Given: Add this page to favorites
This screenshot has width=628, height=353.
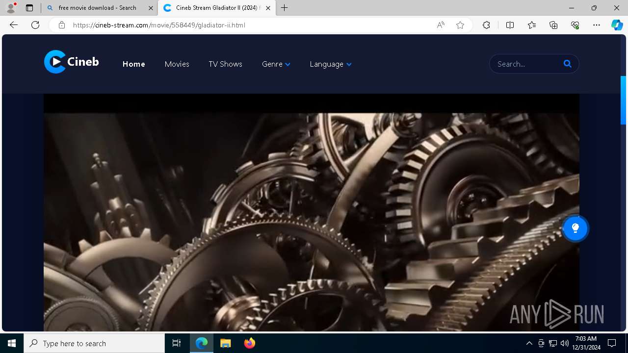Looking at the screenshot, I should point(460,25).
